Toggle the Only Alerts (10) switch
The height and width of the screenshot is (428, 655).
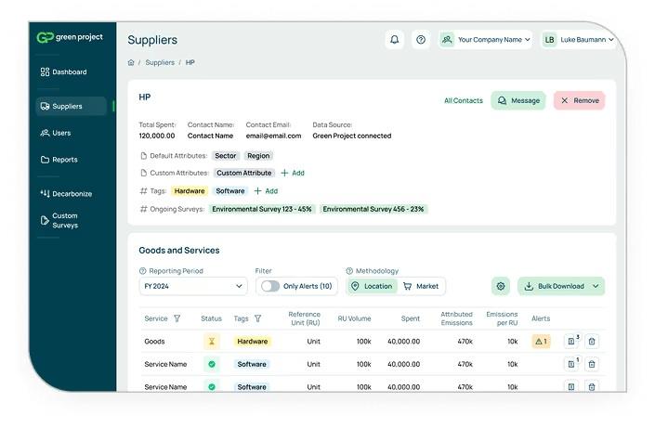click(270, 286)
